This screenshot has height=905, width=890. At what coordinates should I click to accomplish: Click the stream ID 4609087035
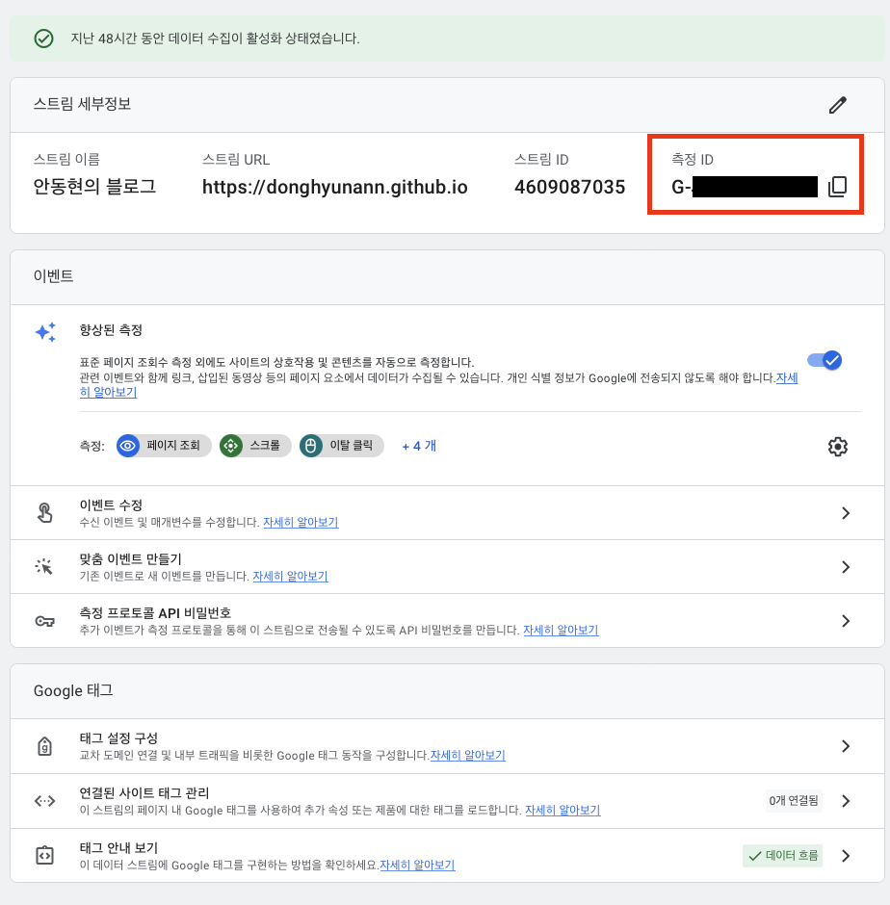tap(569, 187)
